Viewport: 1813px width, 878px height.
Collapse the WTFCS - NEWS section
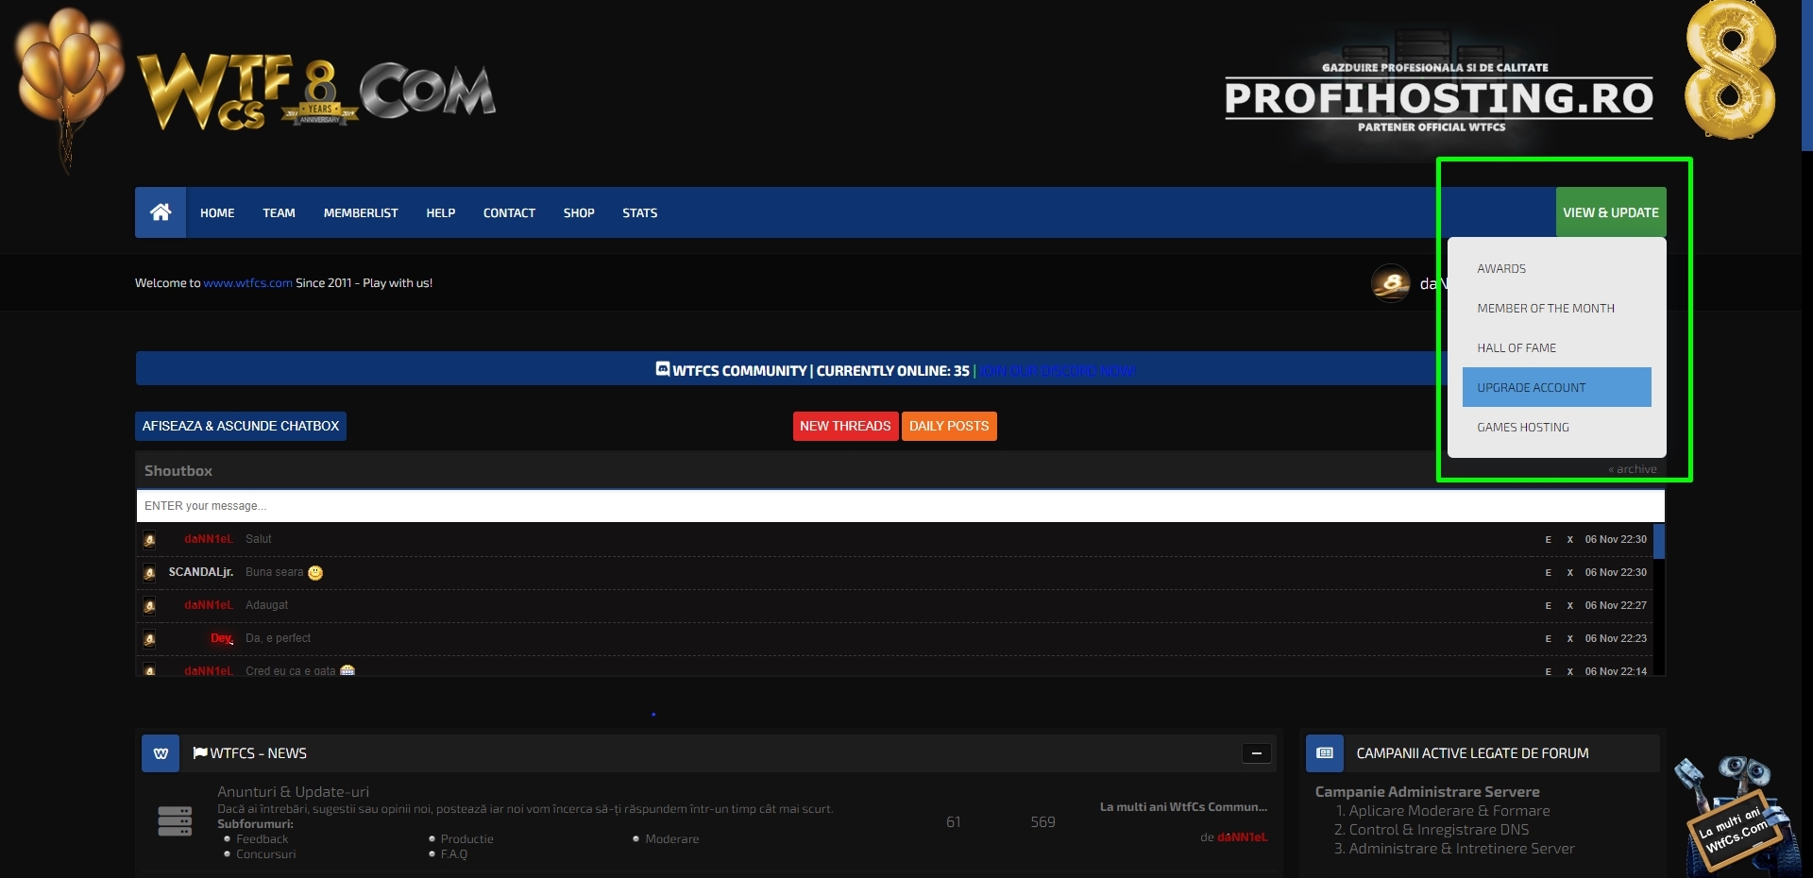click(1256, 753)
